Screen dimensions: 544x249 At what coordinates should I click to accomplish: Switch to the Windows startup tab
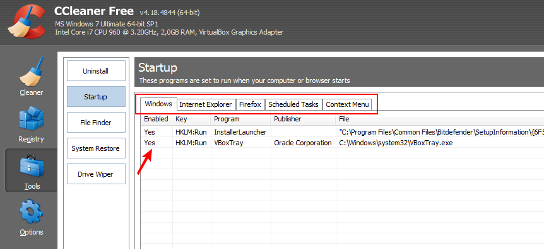point(158,104)
